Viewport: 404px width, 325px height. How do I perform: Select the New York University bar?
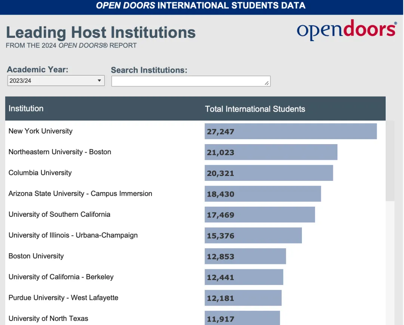coord(290,131)
